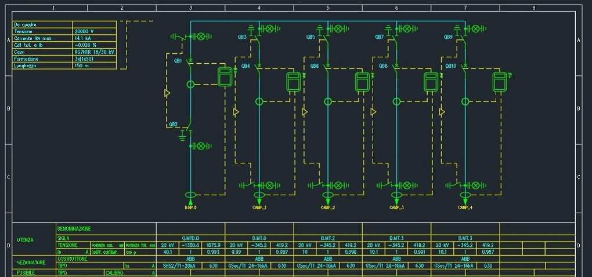Screen dimensions: 592x277
Task: Click the 20000 V voltage value
Action: 84,32
